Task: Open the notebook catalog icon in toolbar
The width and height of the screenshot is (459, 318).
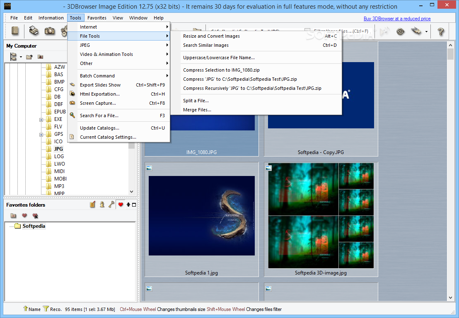Action: pyautogui.click(x=14, y=31)
